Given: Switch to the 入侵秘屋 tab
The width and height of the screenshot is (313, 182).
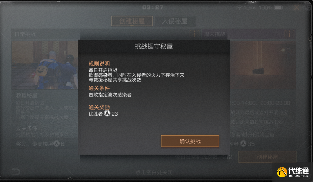Looking at the screenshot, I should click(175, 21).
